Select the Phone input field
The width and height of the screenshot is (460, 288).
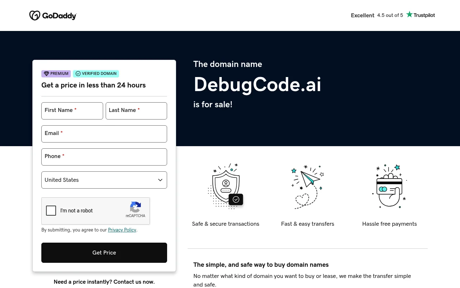click(104, 157)
